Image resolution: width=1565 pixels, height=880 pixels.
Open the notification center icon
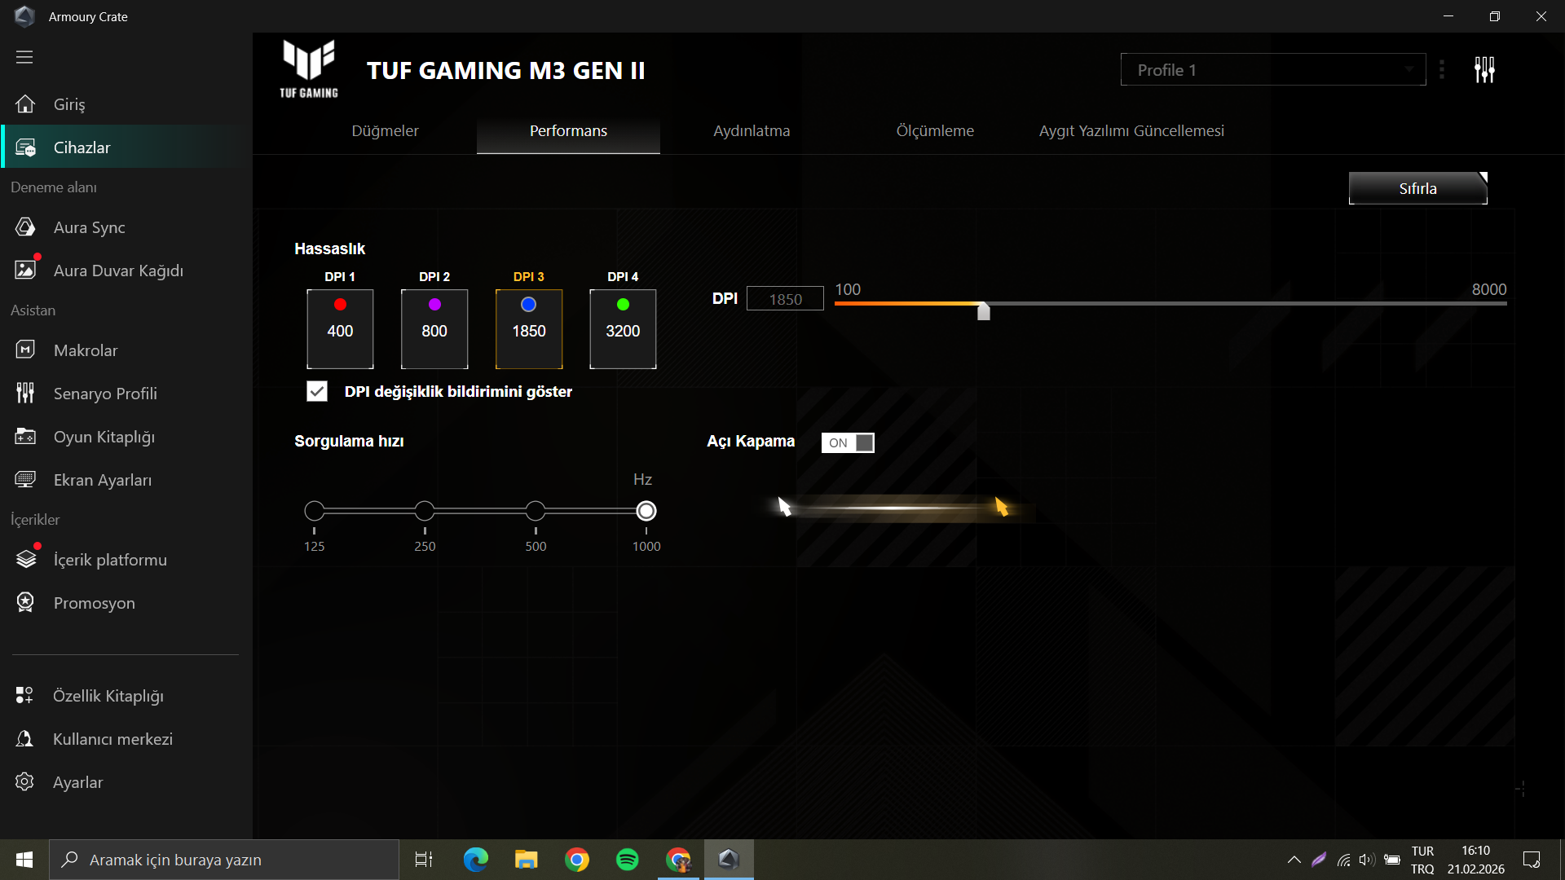[1532, 860]
